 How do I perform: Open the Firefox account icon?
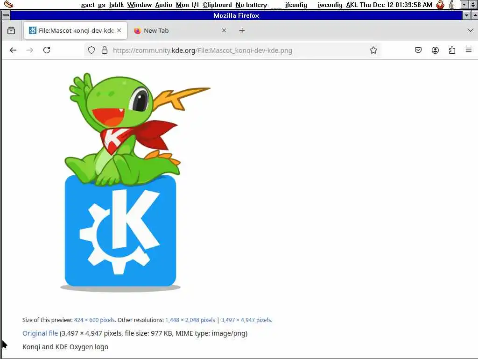pyautogui.click(x=436, y=50)
